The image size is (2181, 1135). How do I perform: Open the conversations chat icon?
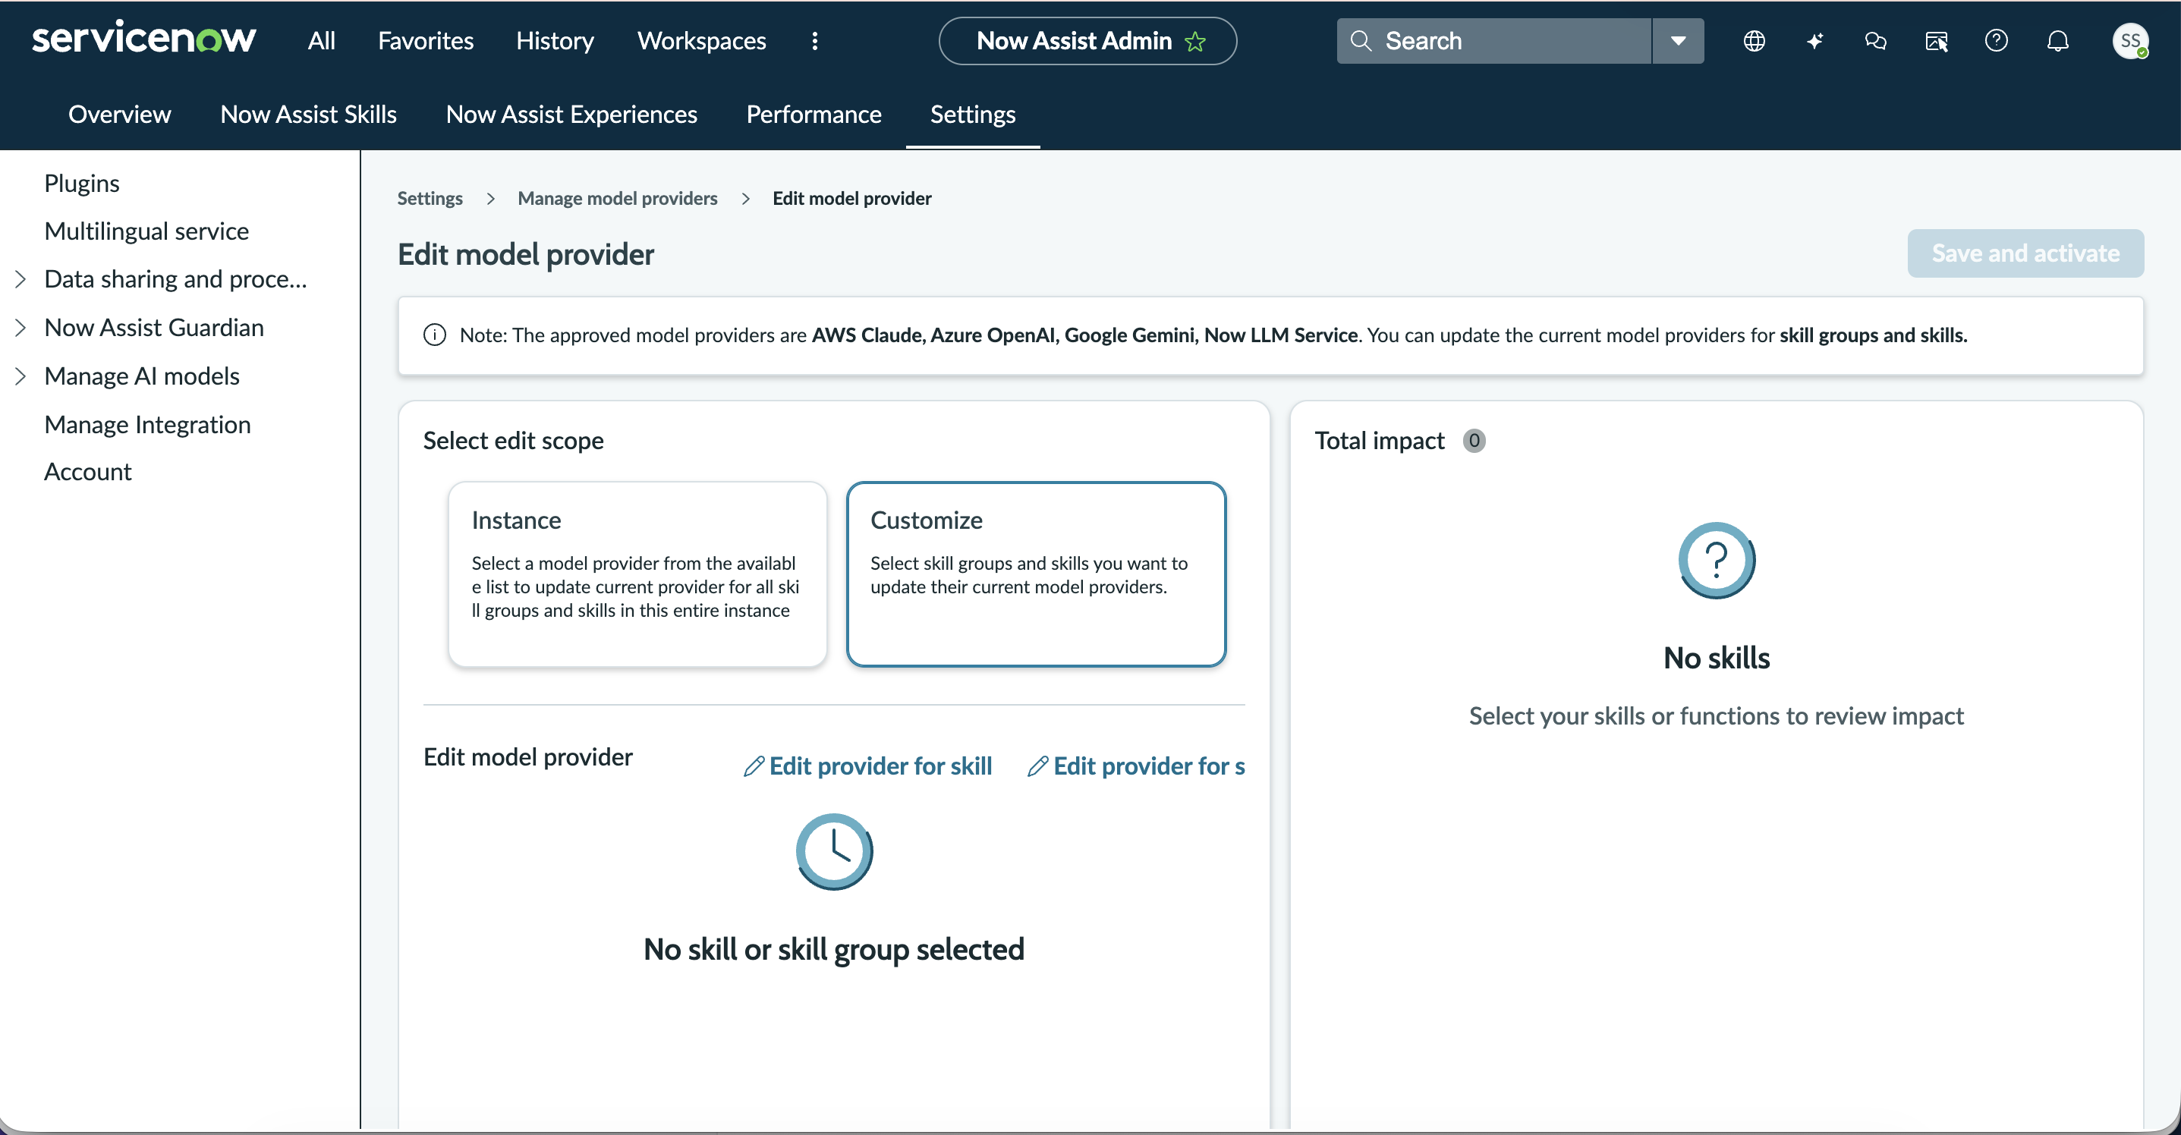click(x=1875, y=41)
